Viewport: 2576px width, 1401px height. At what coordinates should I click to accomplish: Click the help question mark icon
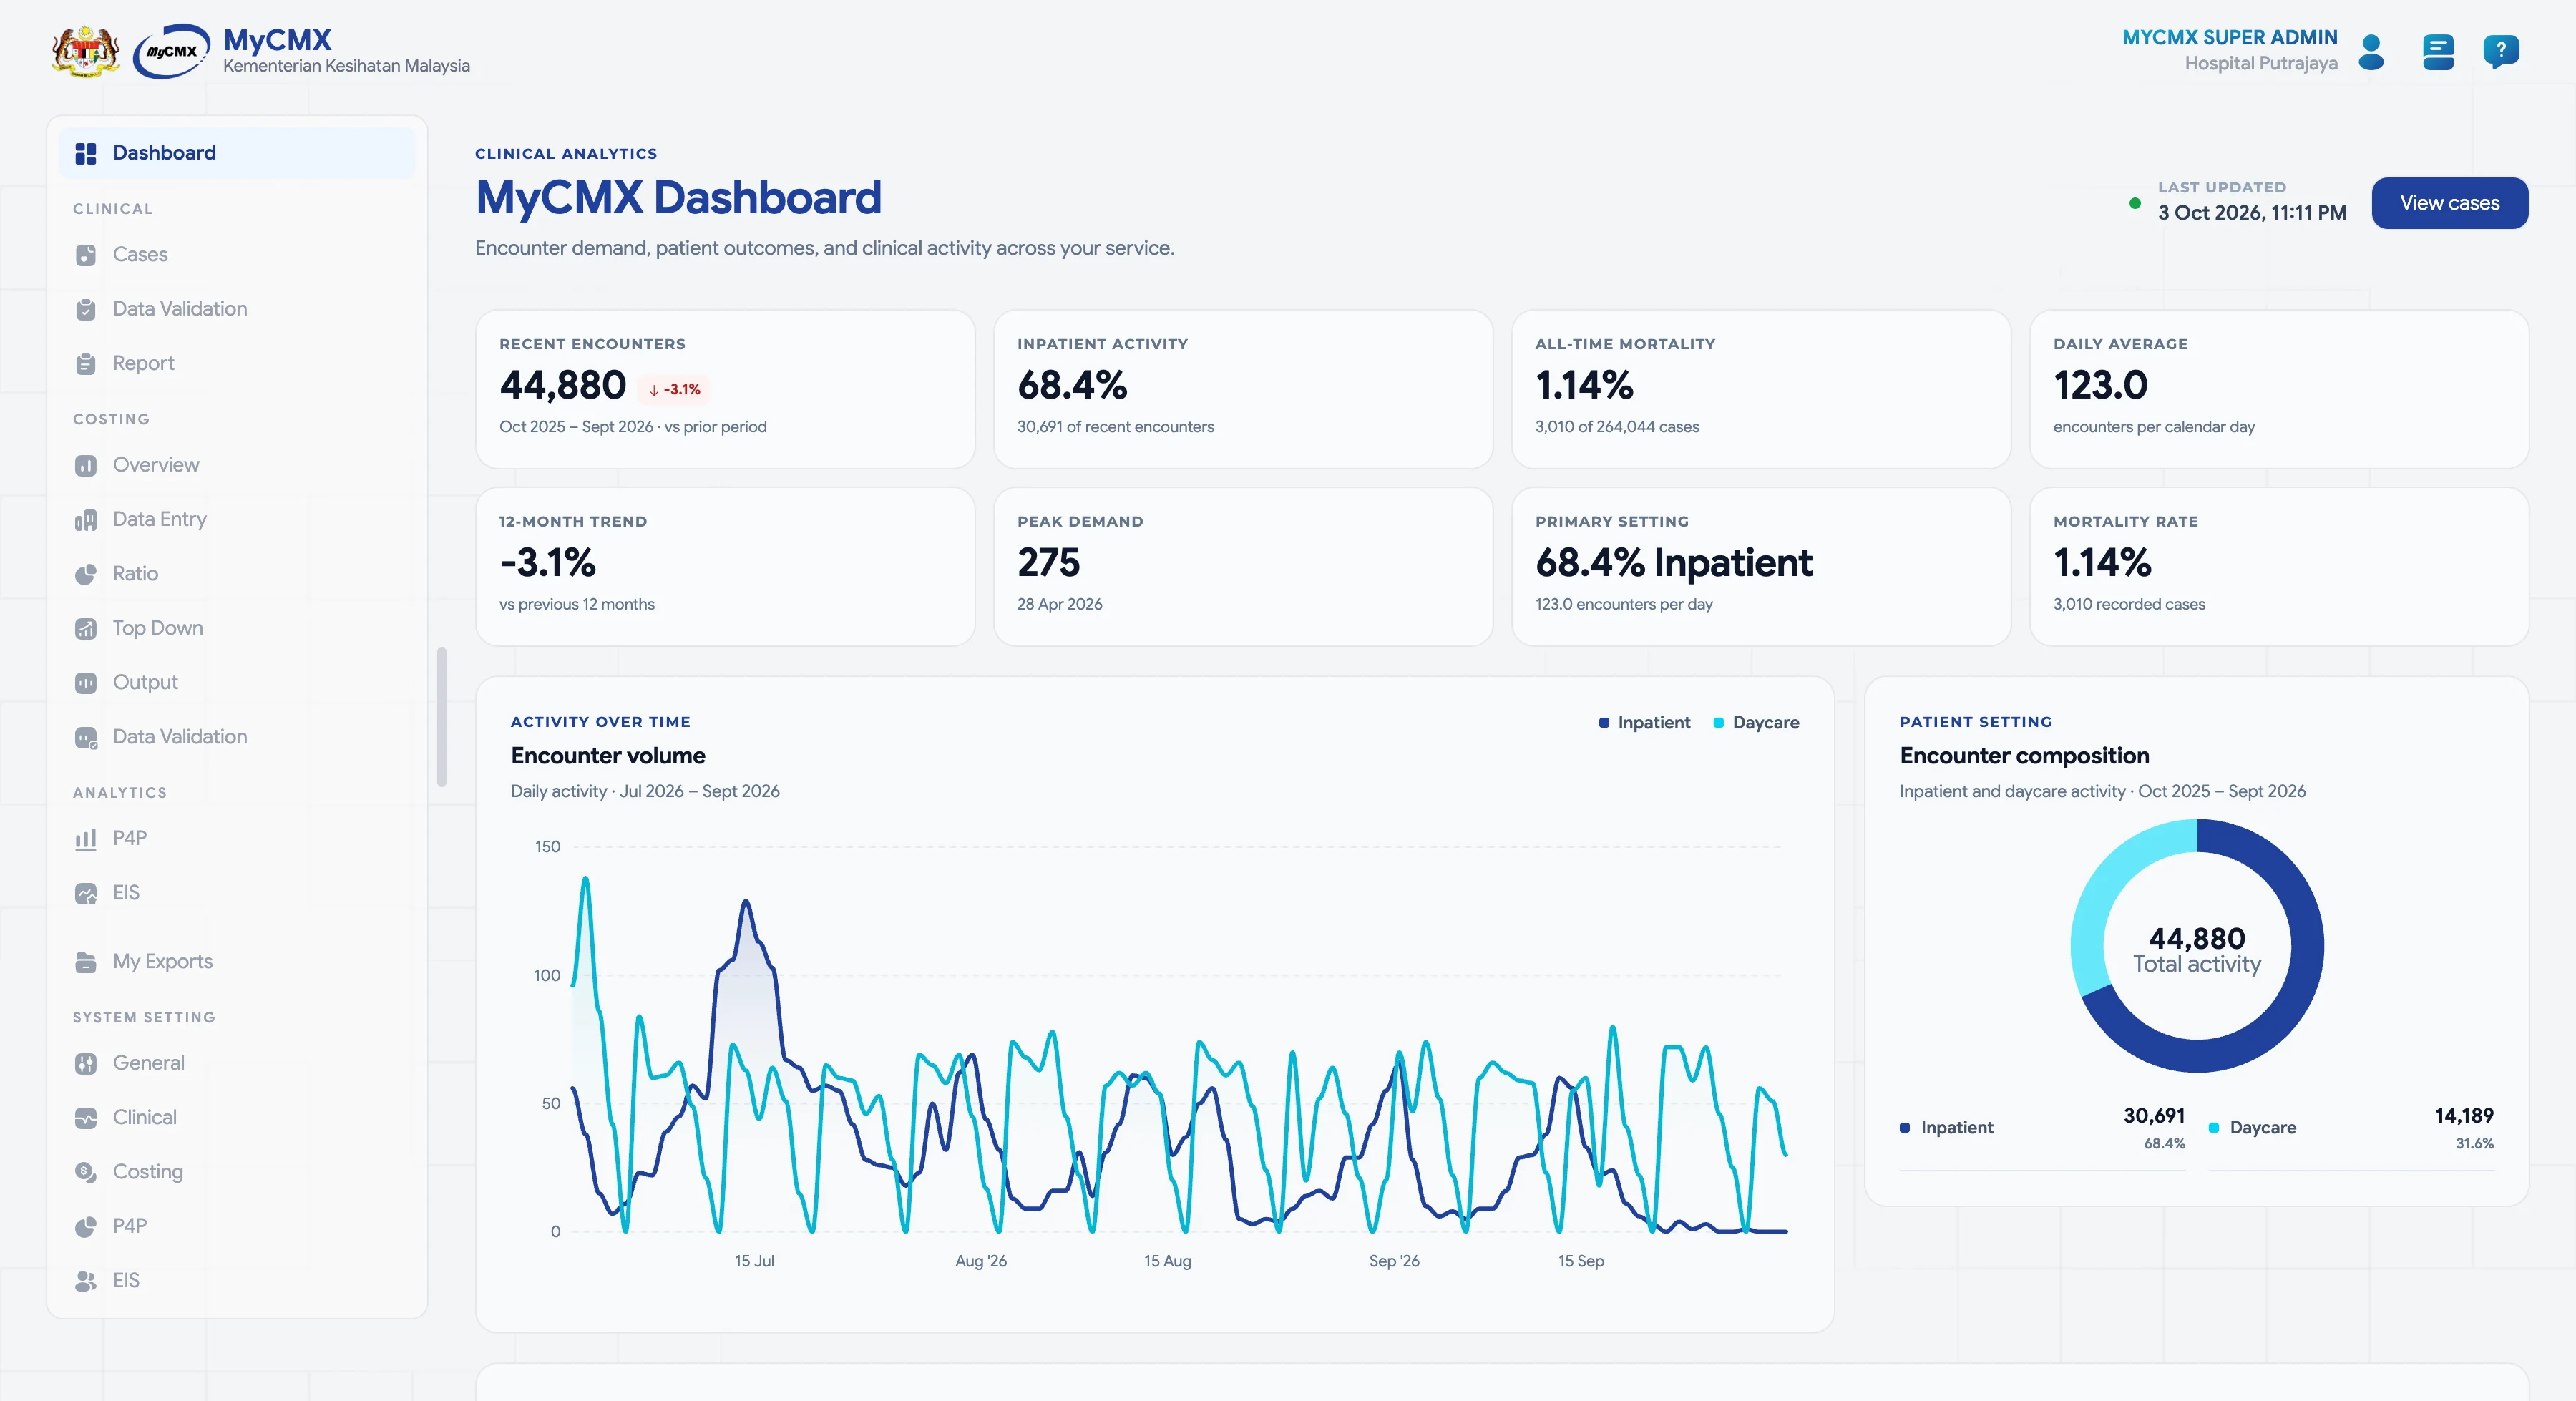click(2501, 51)
